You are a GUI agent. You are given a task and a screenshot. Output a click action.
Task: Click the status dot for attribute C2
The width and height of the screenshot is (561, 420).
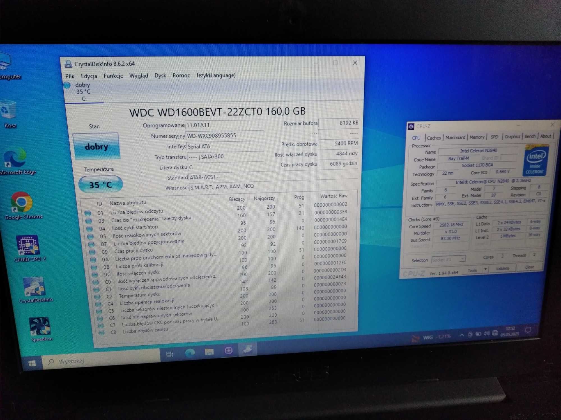click(97, 296)
